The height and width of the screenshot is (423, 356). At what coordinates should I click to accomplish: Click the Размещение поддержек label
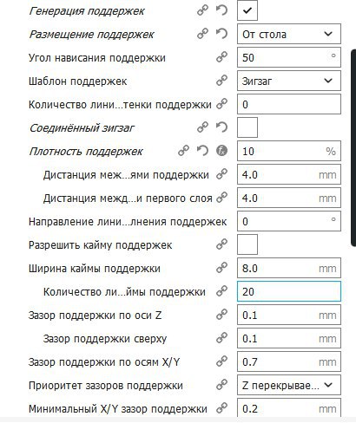click(x=91, y=35)
